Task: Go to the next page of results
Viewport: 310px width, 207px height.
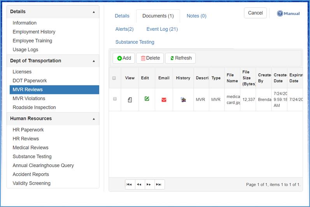Action: click(x=149, y=185)
